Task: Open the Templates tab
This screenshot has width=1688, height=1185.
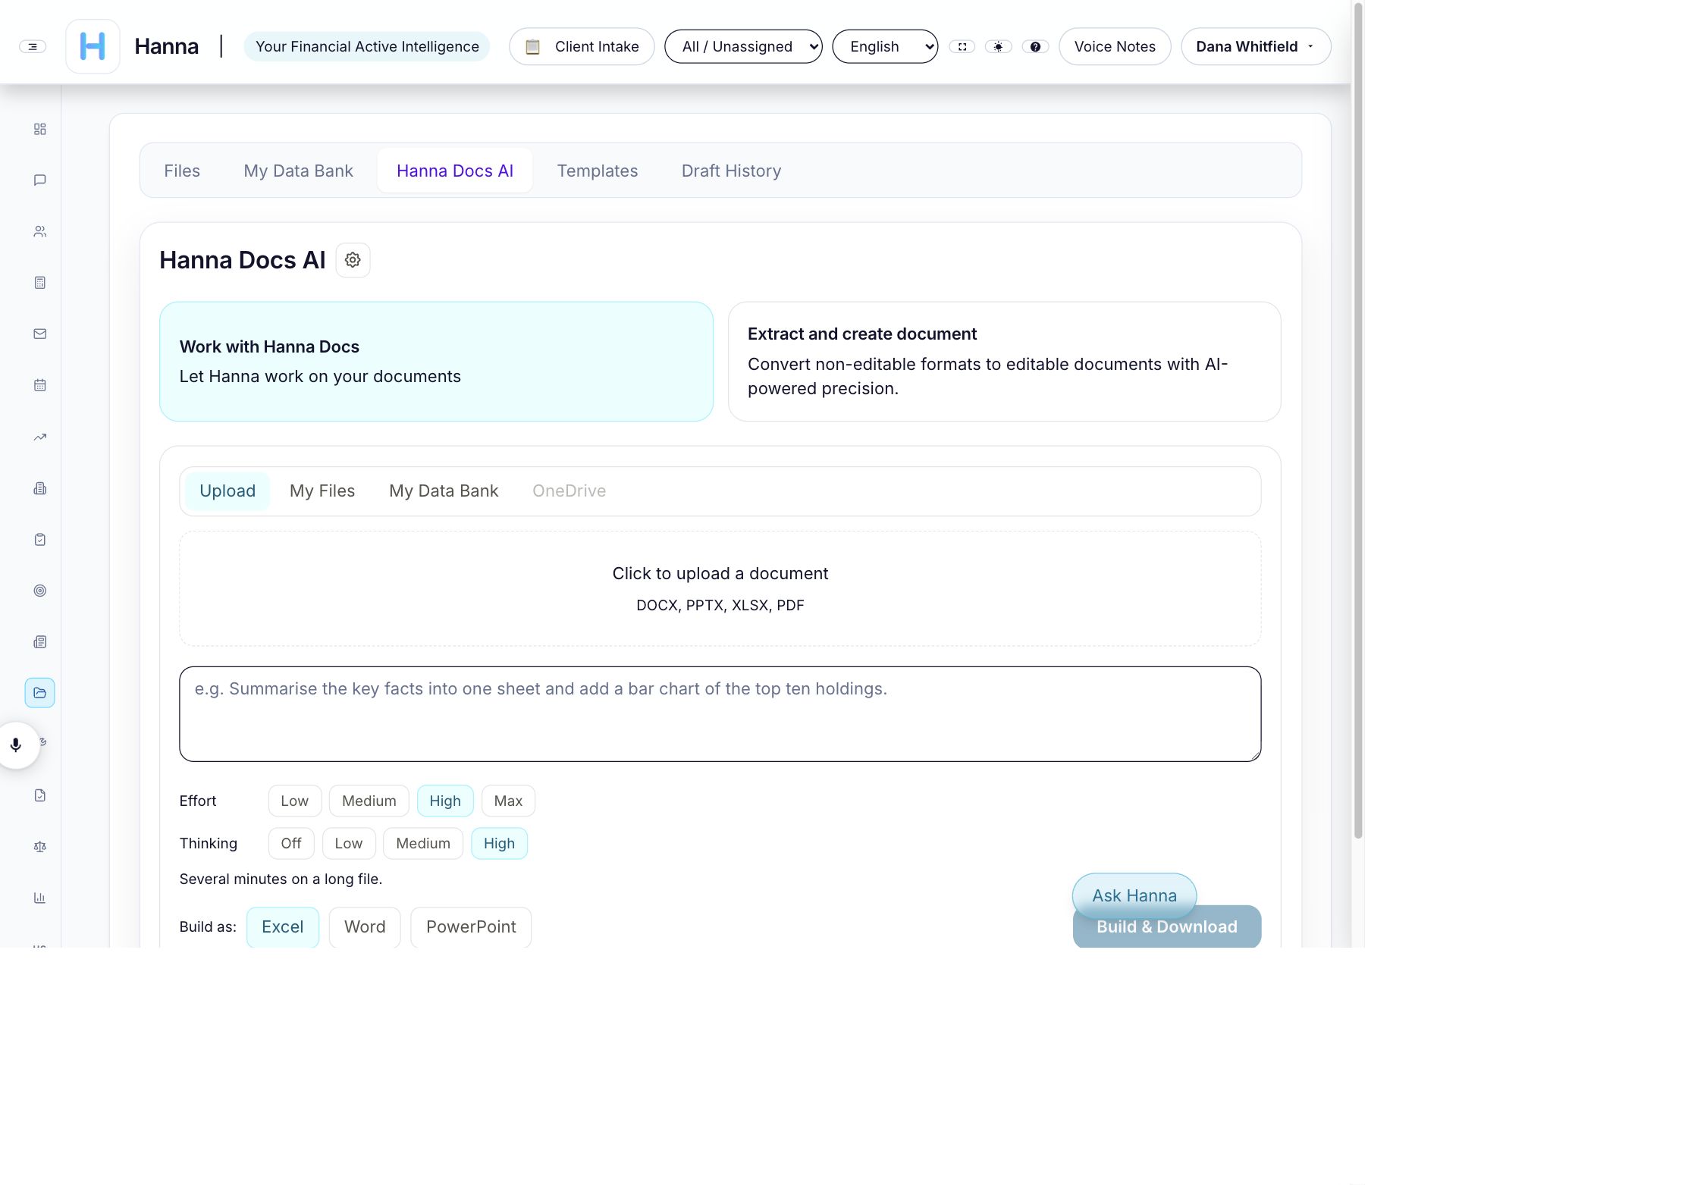Action: 598,171
